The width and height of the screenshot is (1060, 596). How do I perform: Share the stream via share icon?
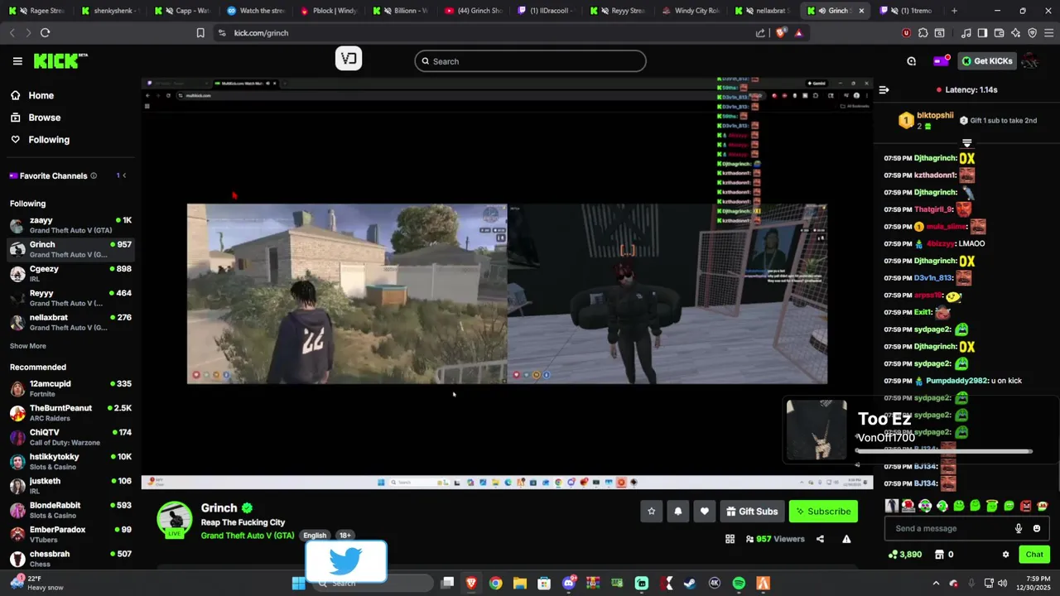[820, 539]
